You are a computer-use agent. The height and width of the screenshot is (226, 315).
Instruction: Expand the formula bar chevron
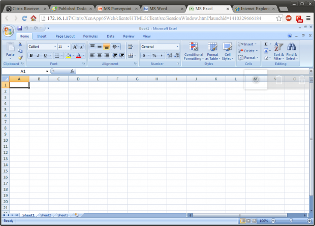(x=311, y=71)
